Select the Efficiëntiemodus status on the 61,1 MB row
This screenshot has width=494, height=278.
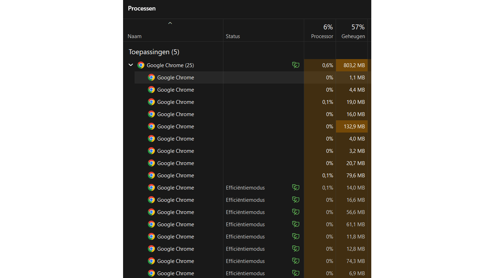point(245,224)
